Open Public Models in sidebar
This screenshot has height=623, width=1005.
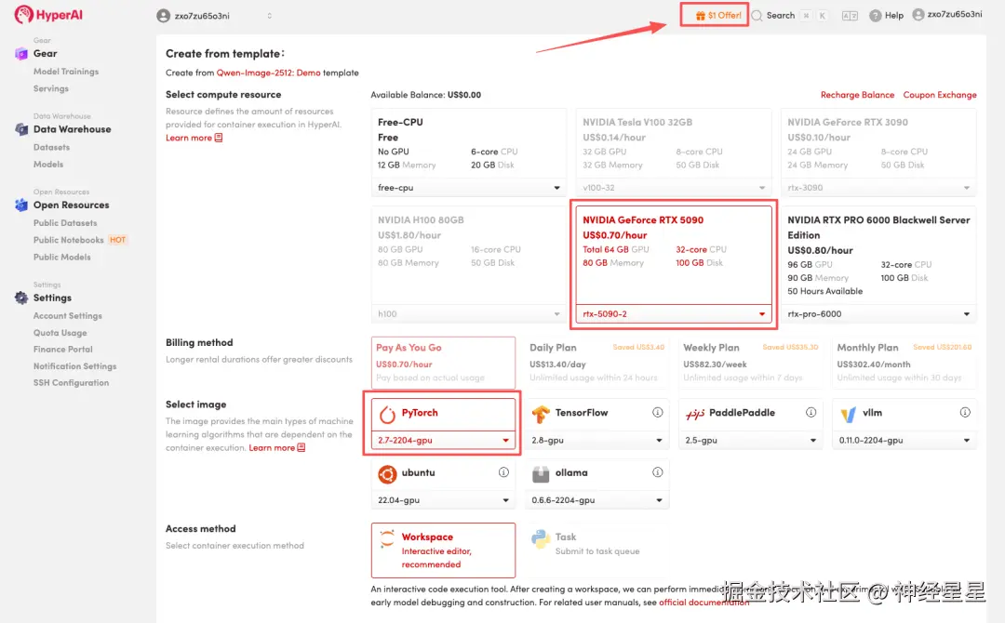pos(61,257)
